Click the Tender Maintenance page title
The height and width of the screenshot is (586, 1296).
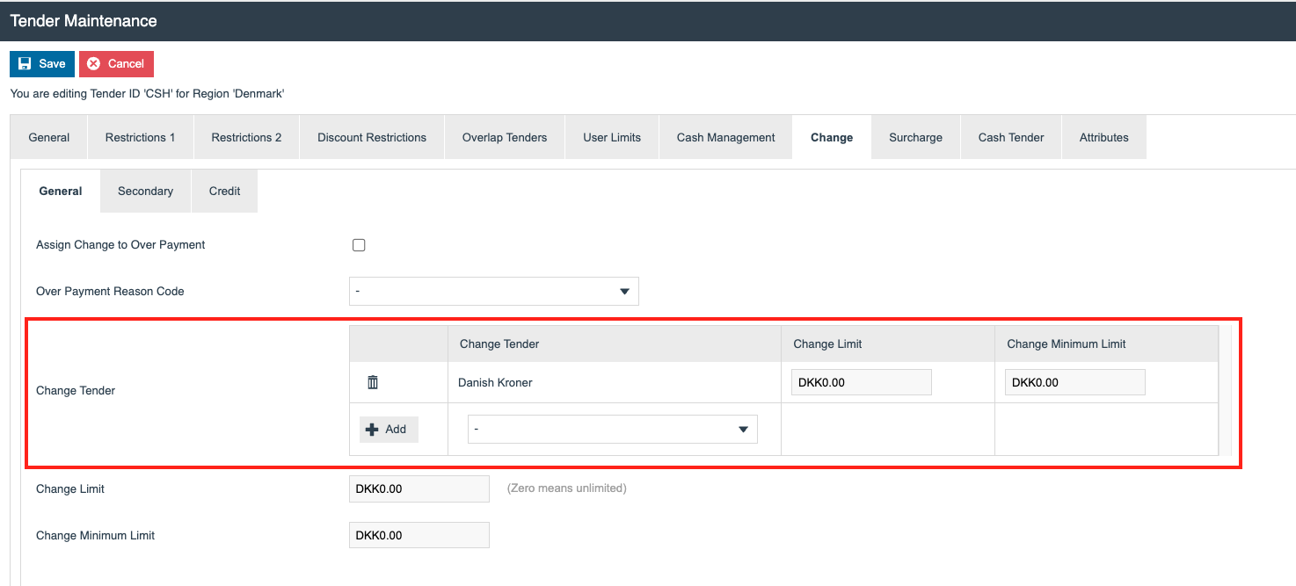84,20
